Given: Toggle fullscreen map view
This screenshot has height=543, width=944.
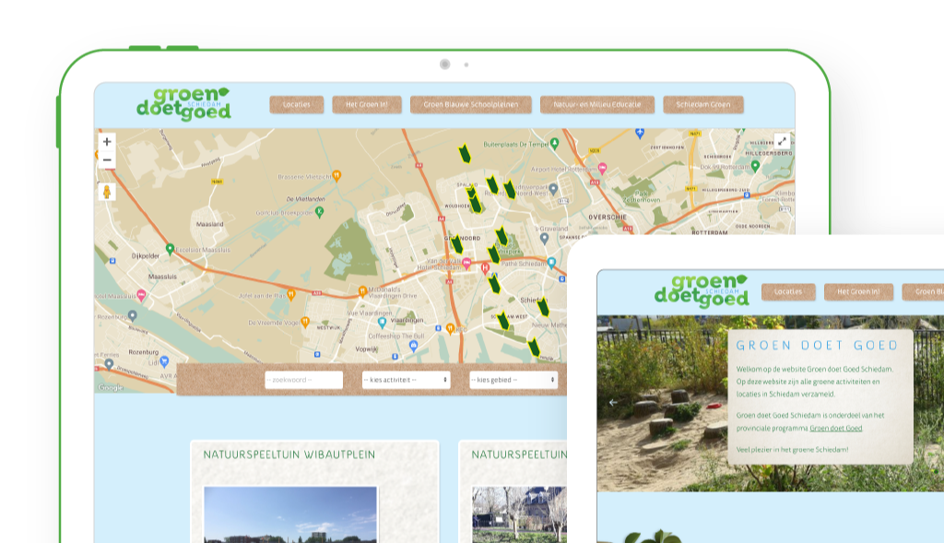Looking at the screenshot, I should pos(782,141).
